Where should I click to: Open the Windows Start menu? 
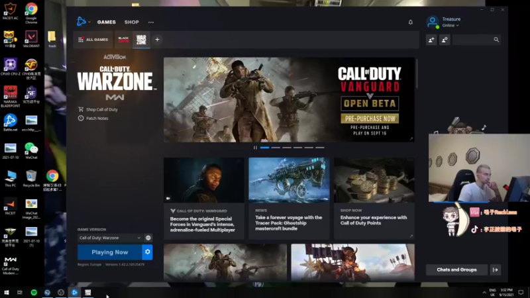click(7, 292)
